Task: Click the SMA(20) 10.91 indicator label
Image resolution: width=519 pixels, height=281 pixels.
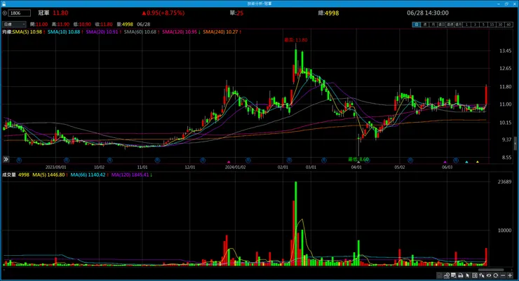Action: (102, 32)
